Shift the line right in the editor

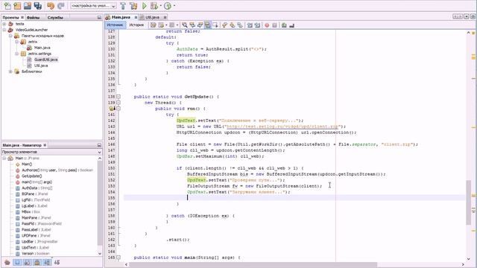(x=257, y=25)
